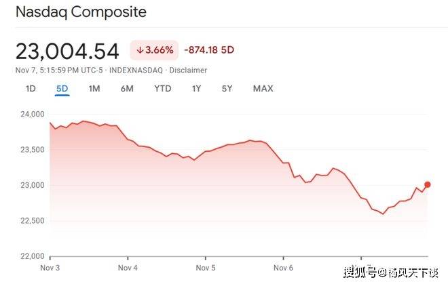Switch chart to 1M range

(94, 89)
